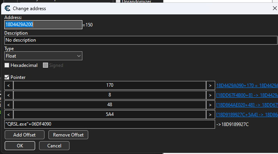278x154 pixels.
Task: Edit the Description text field
Action: coord(141,40)
